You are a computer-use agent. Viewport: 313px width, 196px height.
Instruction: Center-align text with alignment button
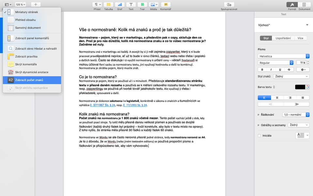(x=277, y=97)
